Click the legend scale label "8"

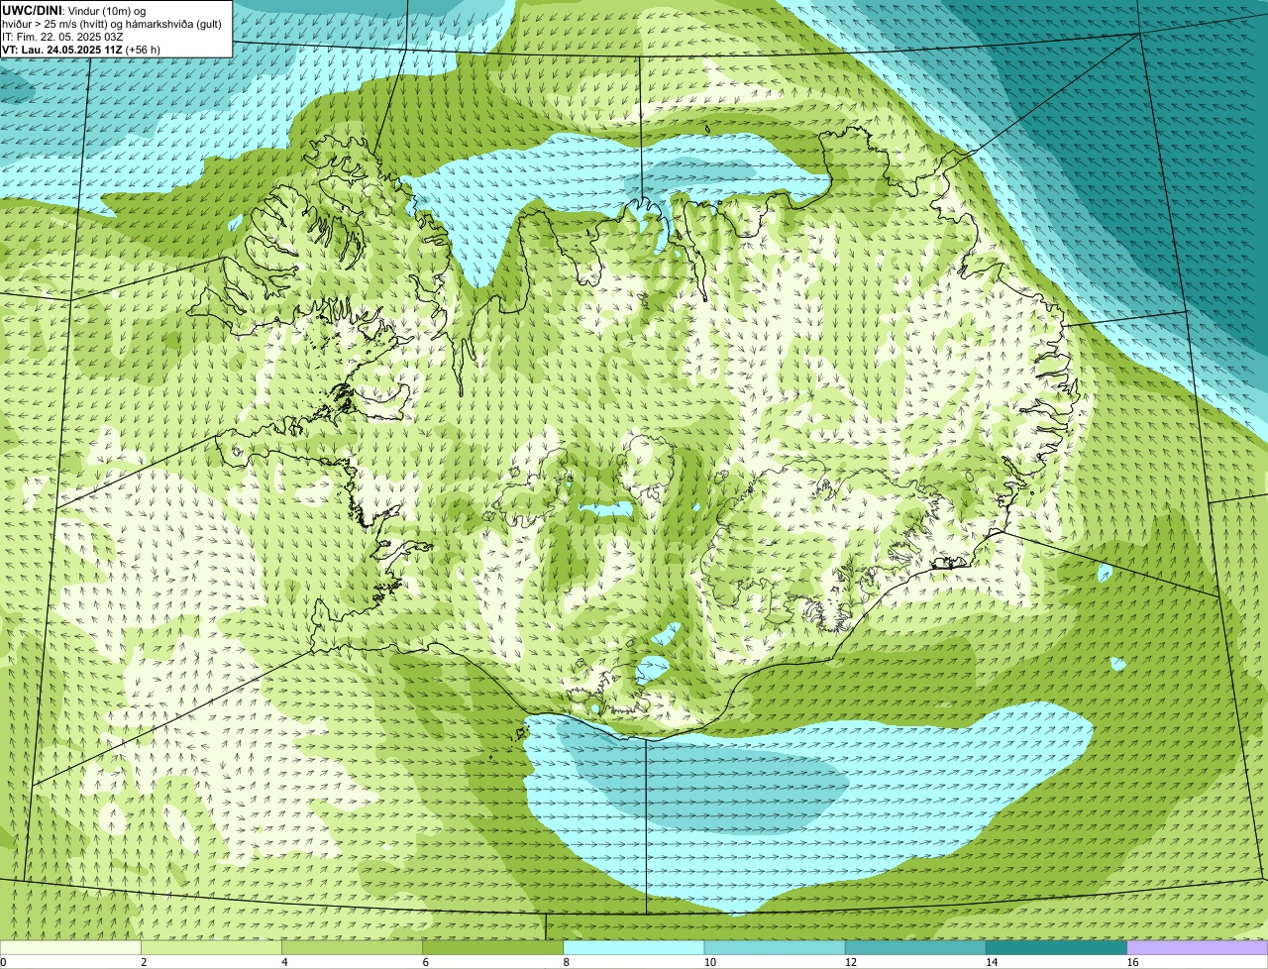567,962
